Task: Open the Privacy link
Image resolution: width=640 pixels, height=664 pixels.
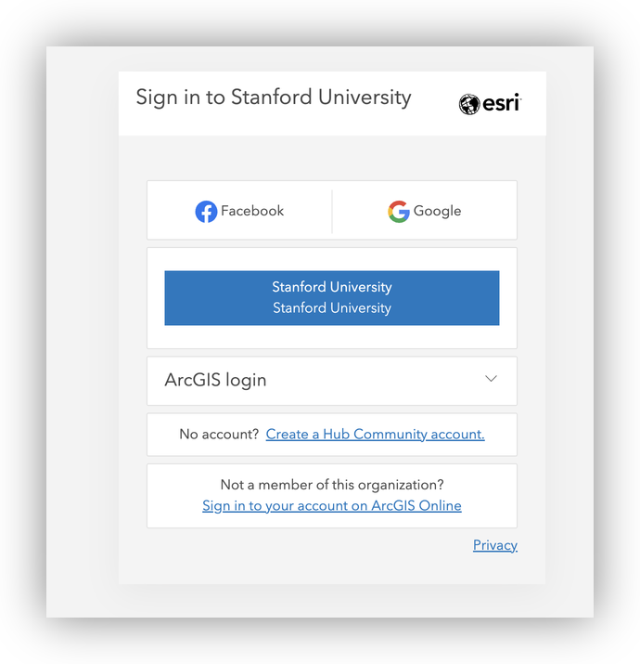Action: pos(495,545)
